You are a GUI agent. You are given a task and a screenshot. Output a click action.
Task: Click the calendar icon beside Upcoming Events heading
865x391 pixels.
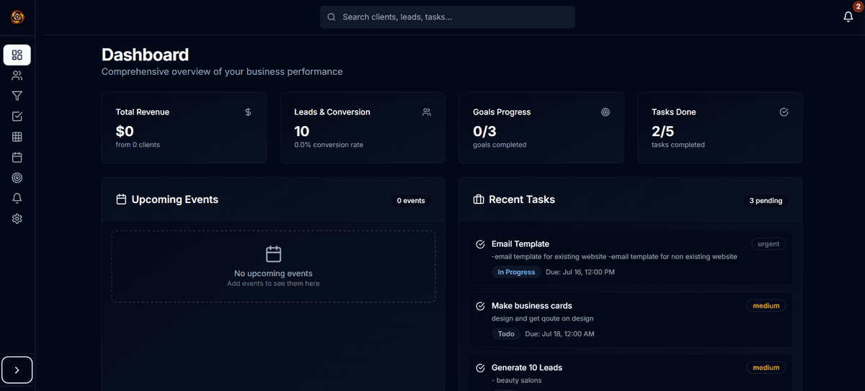pos(121,199)
